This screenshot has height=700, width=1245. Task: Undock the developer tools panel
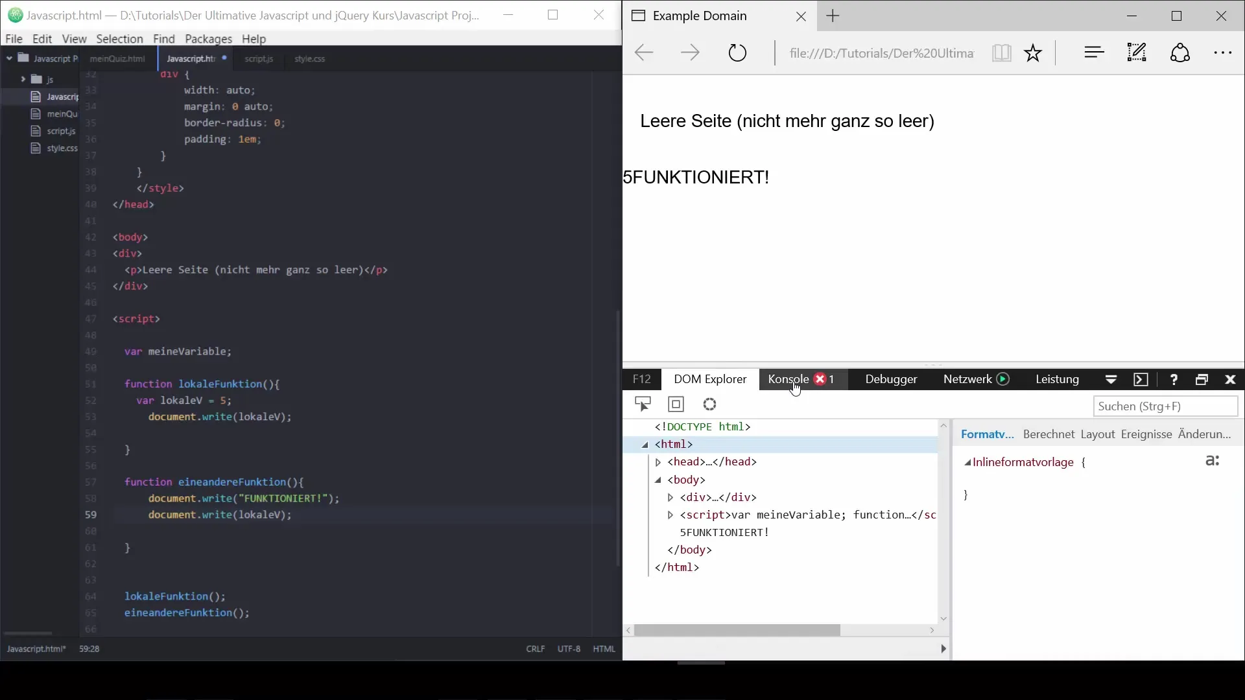pyautogui.click(x=1202, y=380)
